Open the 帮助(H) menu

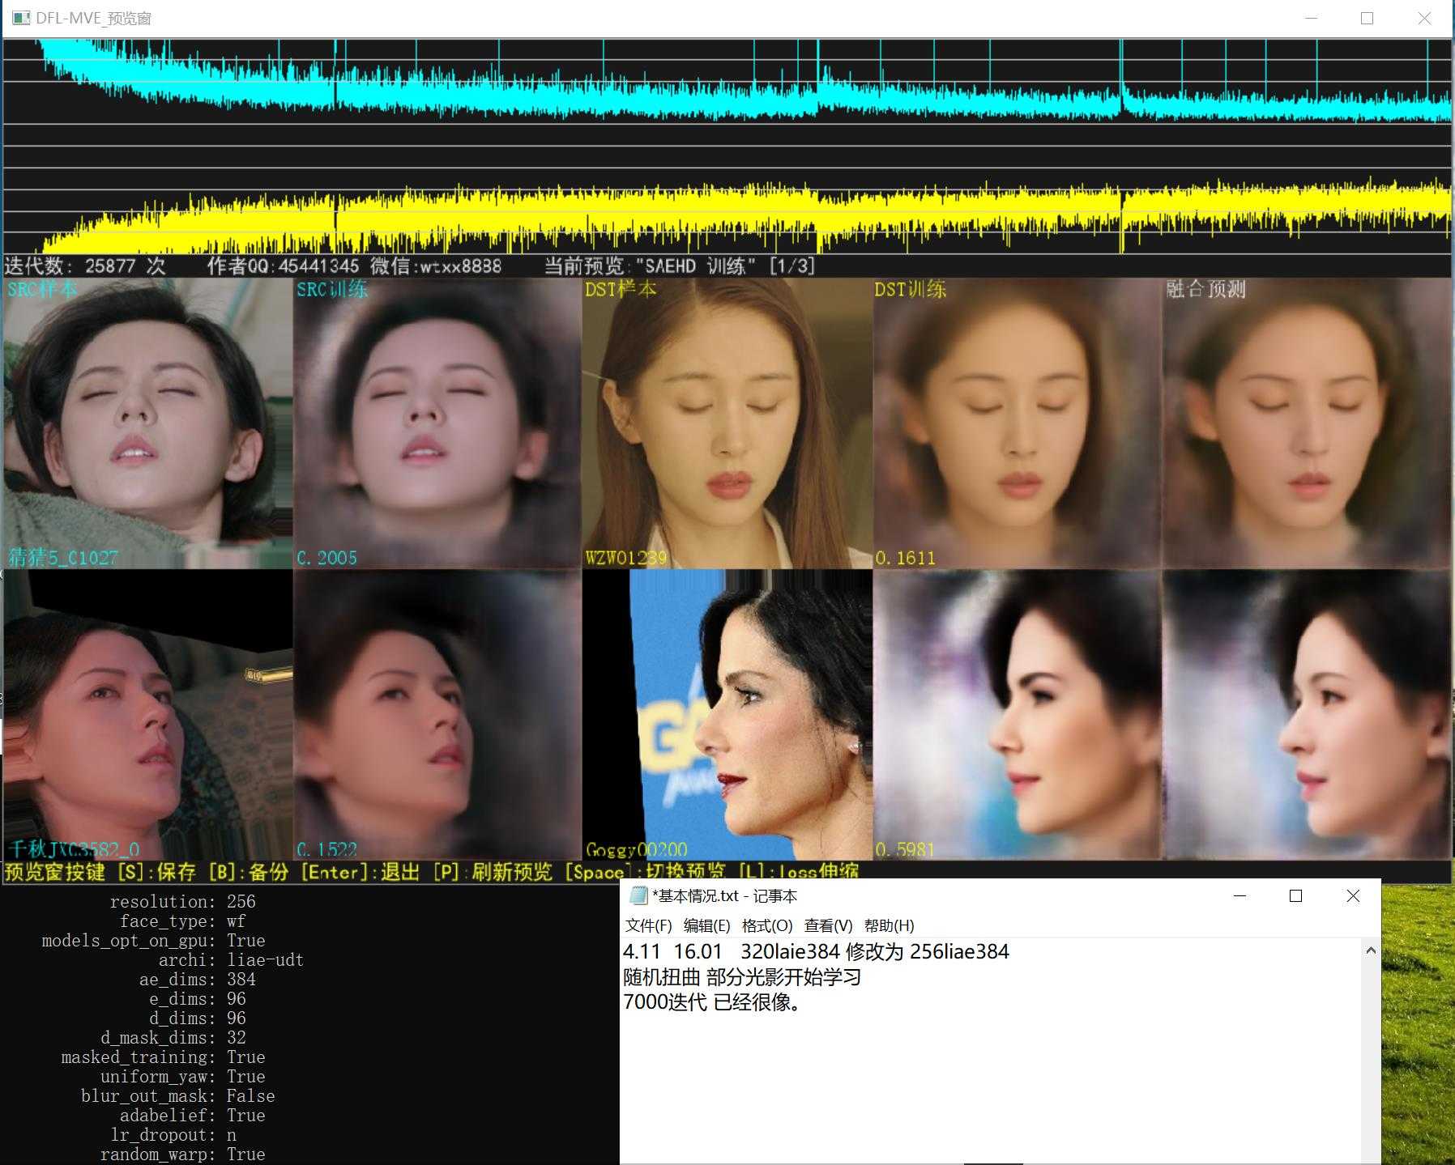click(889, 925)
